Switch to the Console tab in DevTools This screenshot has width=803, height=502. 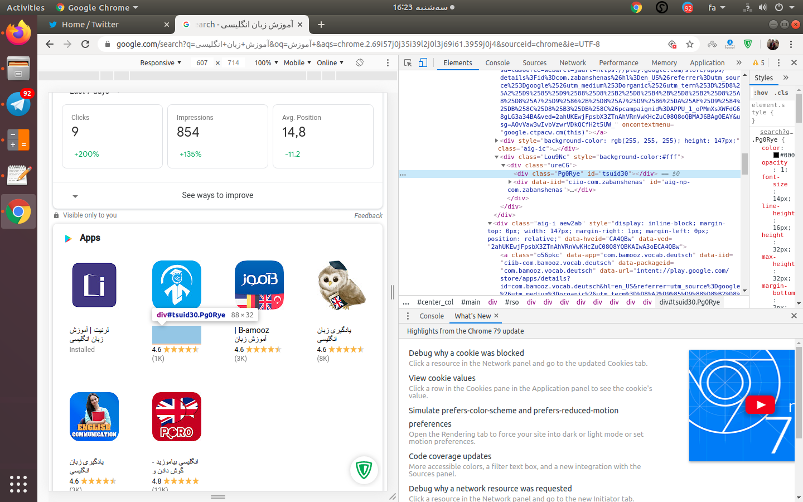(x=497, y=62)
